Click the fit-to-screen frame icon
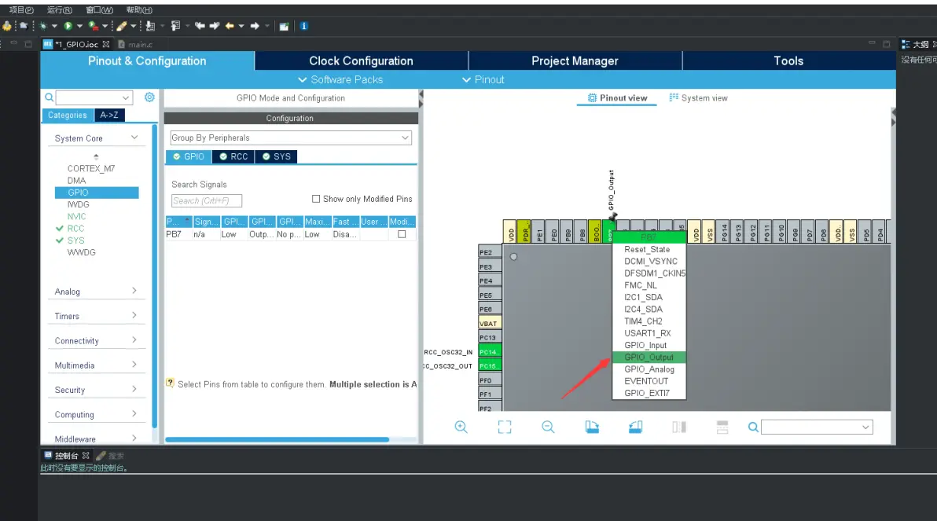Viewport: 937px width, 521px height. (x=505, y=427)
